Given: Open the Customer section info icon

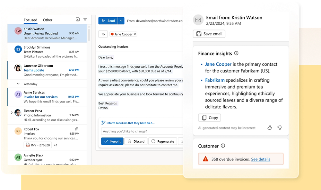Looking at the screenshot, I should tap(223, 146).
